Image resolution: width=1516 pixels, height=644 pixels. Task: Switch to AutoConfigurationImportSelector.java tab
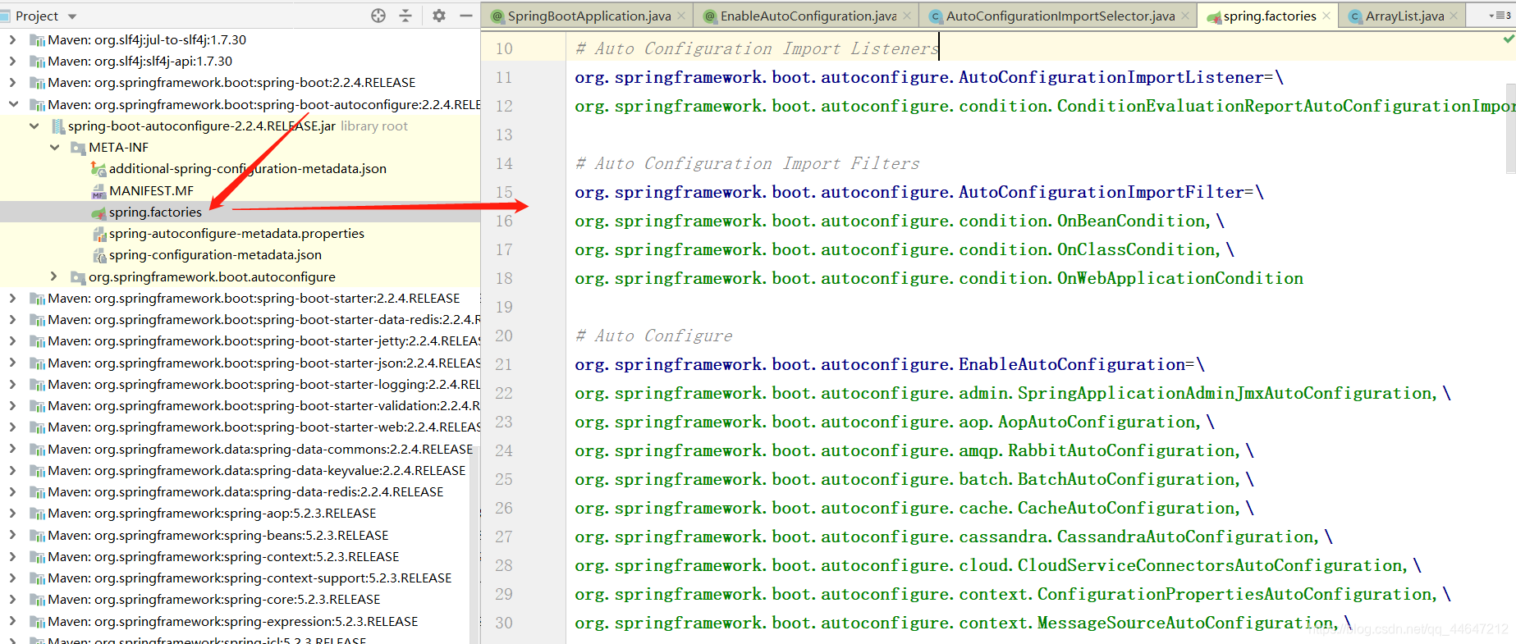[x=1060, y=16]
